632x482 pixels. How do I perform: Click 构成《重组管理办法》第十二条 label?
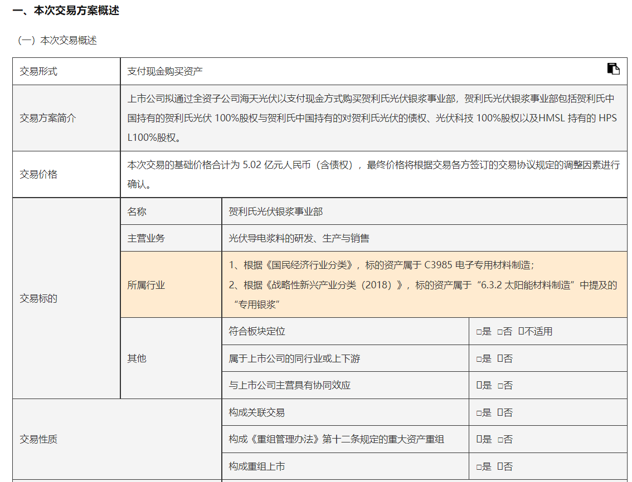(336, 439)
